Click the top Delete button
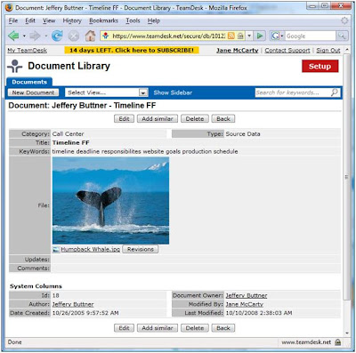The width and height of the screenshot is (356, 353). click(195, 119)
